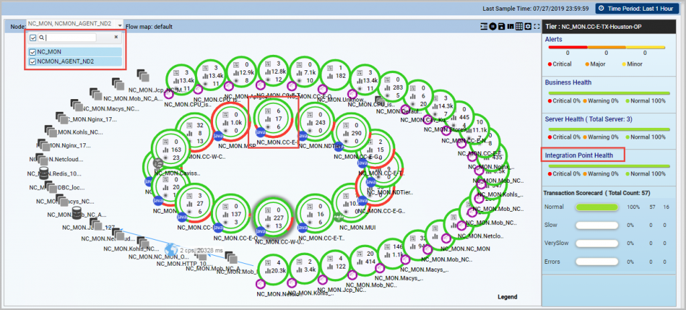This screenshot has height=310, width=686.
Task: Toggle the select-all nodes checkbox
Action: [33, 38]
